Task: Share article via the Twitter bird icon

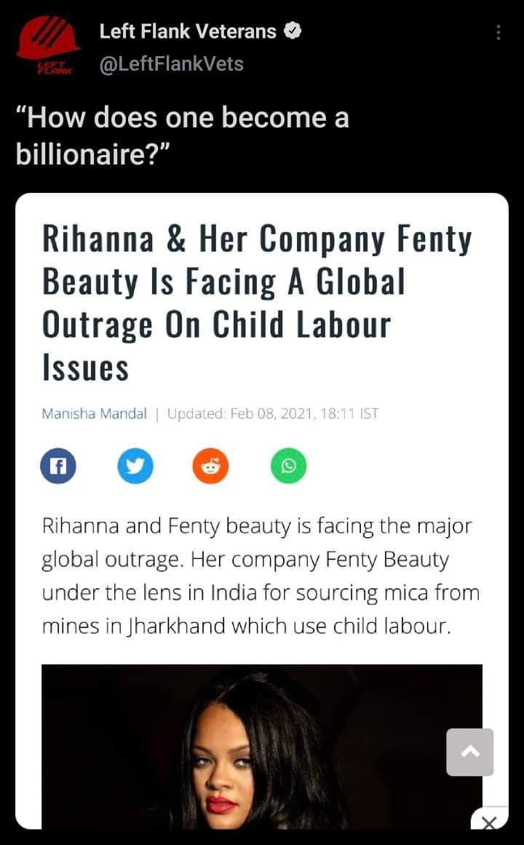Action: [135, 466]
